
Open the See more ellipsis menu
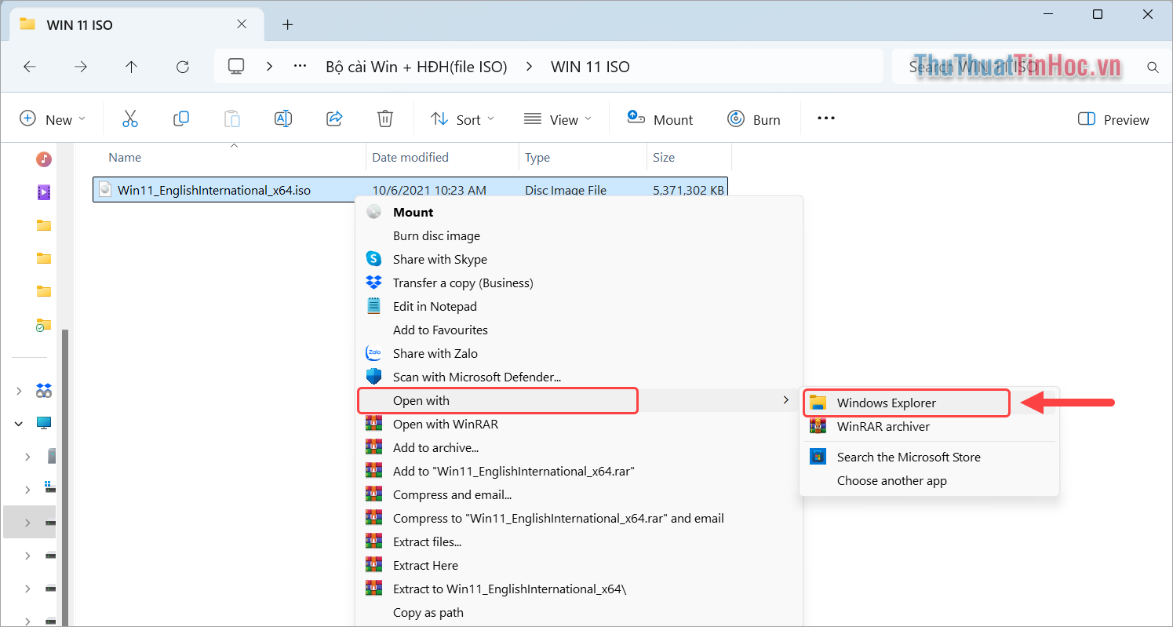click(x=826, y=118)
